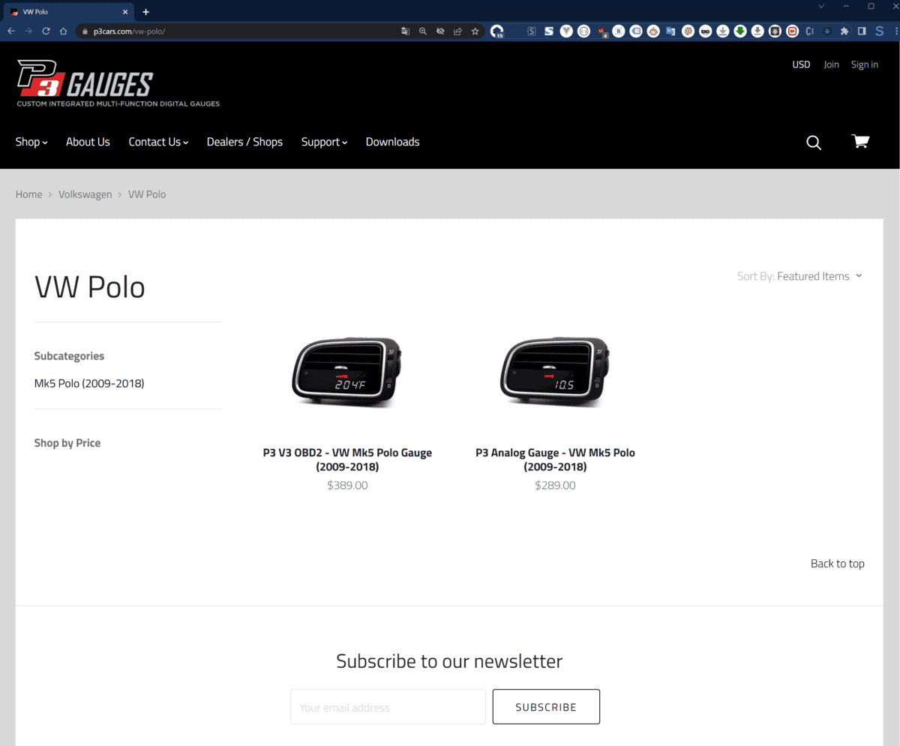900x746 pixels.
Task: Close the VW Polo tab
Action: (x=124, y=12)
